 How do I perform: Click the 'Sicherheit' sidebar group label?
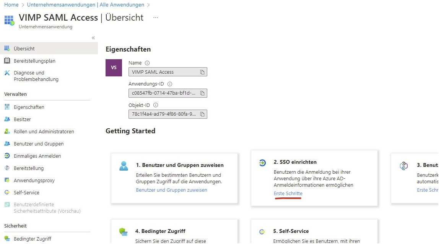pyautogui.click(x=15, y=226)
